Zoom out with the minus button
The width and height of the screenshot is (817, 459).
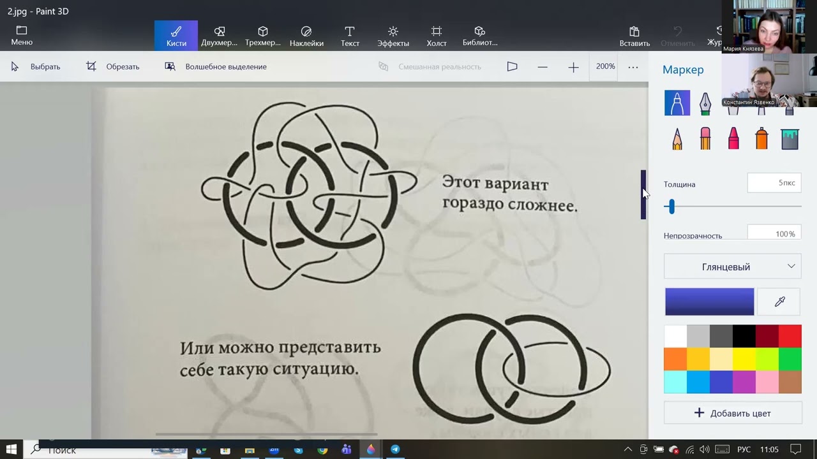pyautogui.click(x=543, y=66)
